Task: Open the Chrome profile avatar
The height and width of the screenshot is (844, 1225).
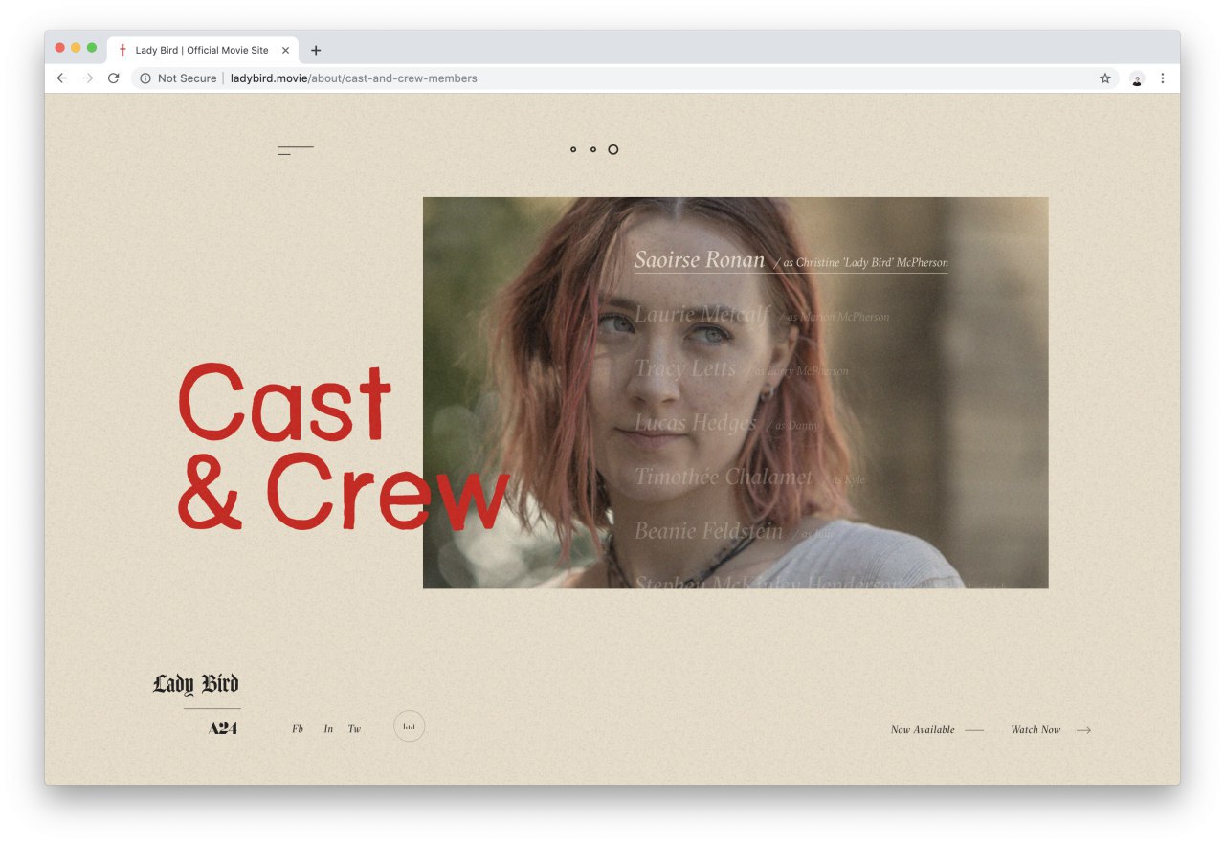Action: pos(1137,78)
